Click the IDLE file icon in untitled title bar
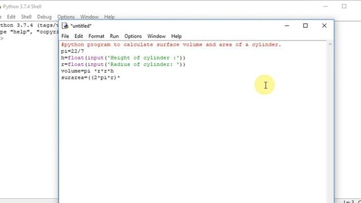The image size is (361, 203). [x=65, y=25]
